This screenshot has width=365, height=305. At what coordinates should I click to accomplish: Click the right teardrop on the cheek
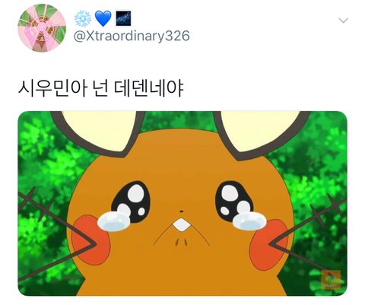click(249, 221)
